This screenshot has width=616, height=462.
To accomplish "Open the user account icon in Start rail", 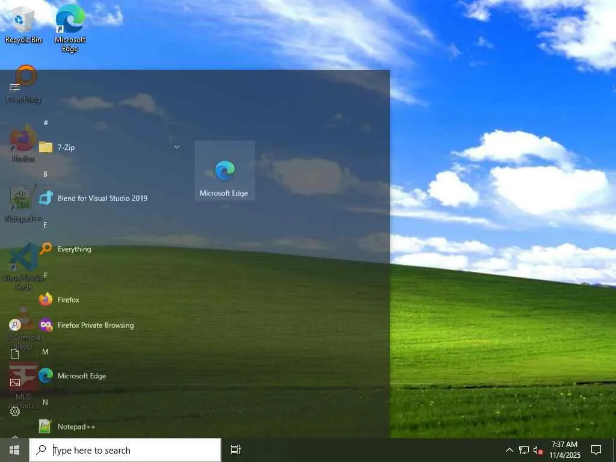I will [x=15, y=325].
